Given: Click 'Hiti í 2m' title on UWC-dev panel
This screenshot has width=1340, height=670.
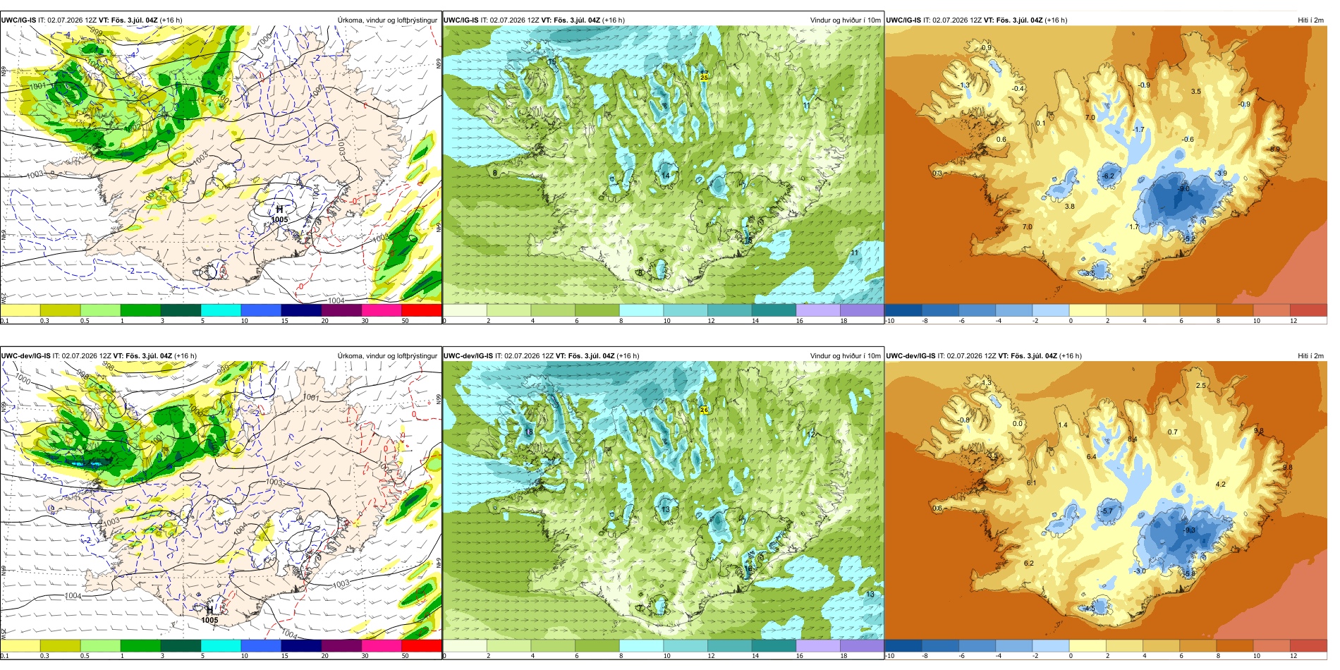Looking at the screenshot, I should 1310,356.
